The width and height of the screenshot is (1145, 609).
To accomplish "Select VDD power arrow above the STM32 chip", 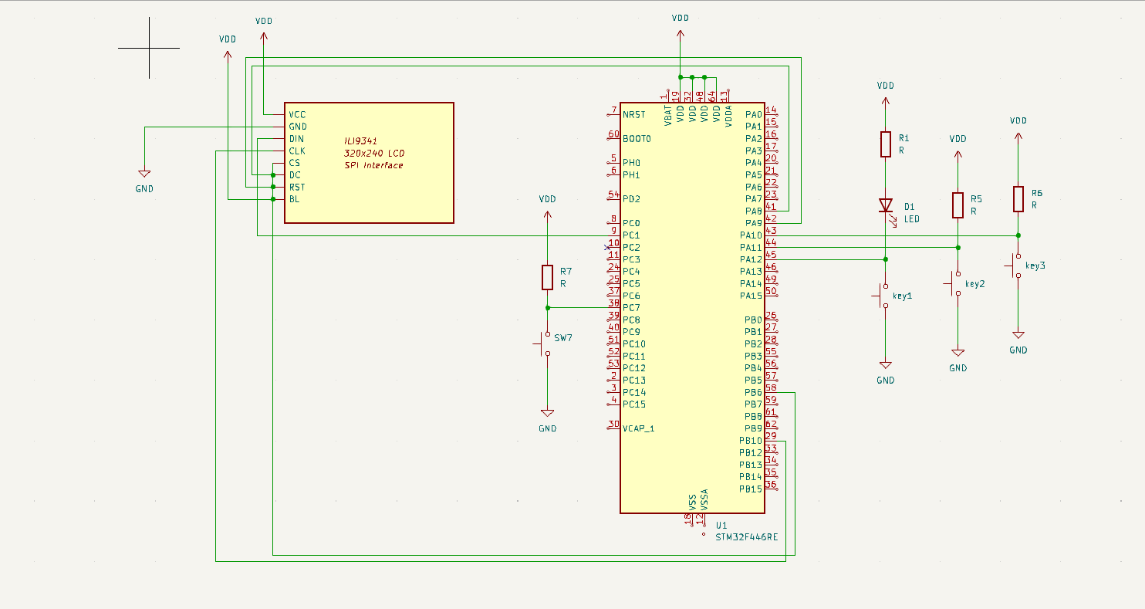I will (x=680, y=33).
